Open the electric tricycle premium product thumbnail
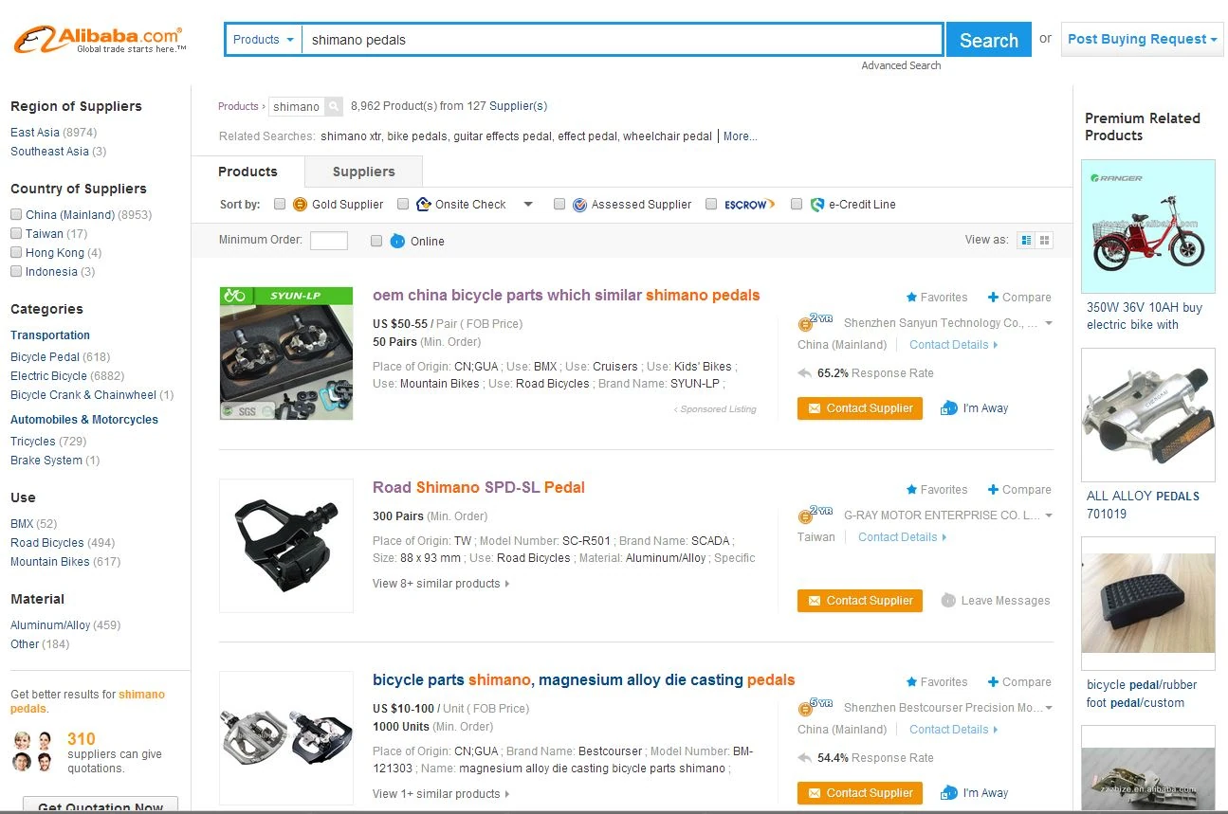Viewport: 1228px width, 814px height. (x=1148, y=226)
